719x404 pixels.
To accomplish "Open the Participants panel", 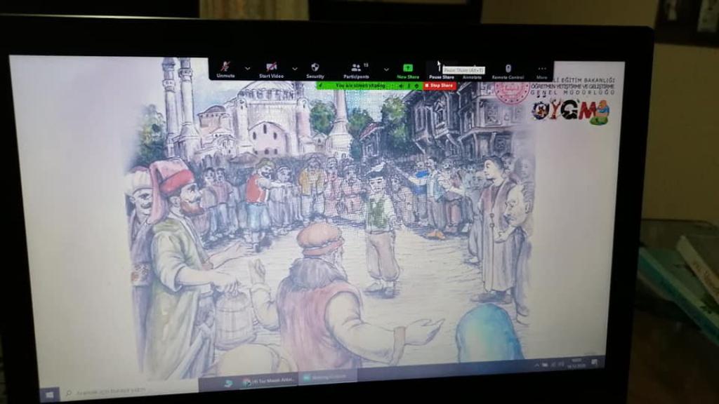I will pyautogui.click(x=356, y=71).
